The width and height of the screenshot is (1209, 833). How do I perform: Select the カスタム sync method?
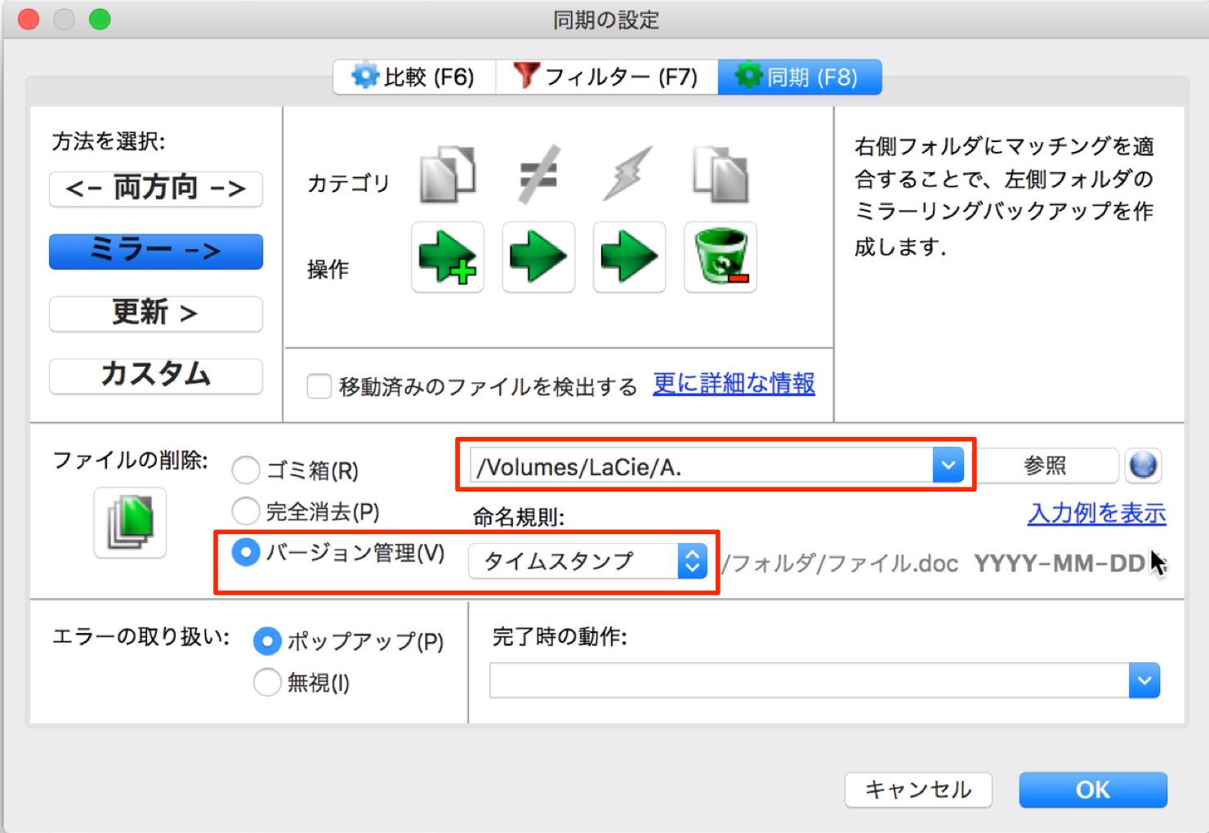click(x=156, y=376)
